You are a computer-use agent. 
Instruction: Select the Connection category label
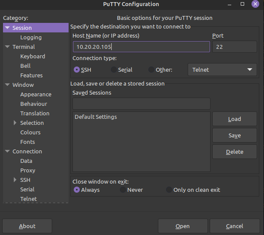point(27,151)
